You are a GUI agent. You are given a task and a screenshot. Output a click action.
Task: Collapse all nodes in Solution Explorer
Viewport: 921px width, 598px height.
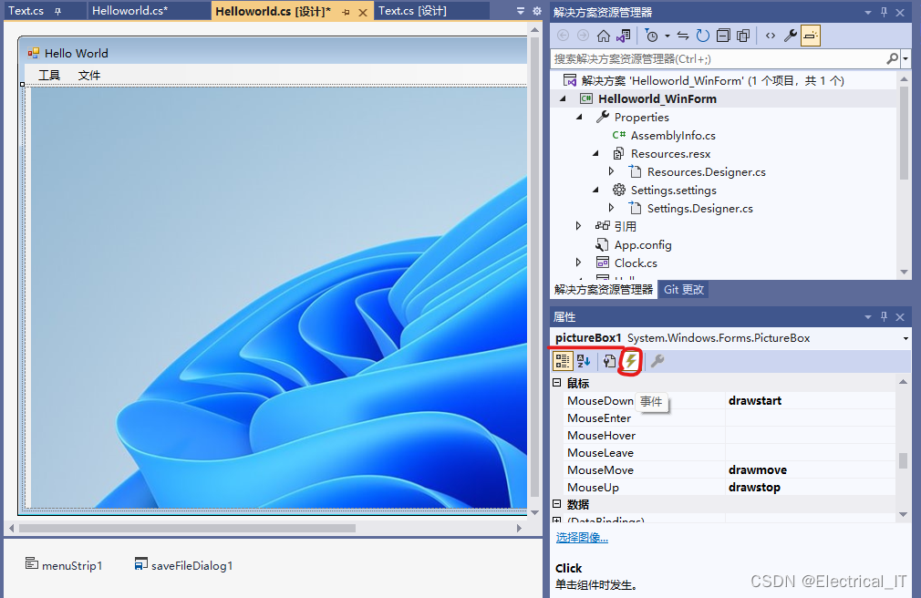click(x=723, y=36)
